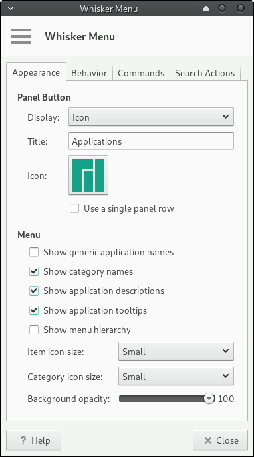
Task: Open the Commands tab
Action: click(141, 73)
